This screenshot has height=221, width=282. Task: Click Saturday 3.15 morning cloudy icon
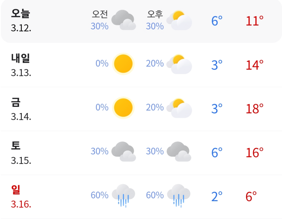click(123, 152)
